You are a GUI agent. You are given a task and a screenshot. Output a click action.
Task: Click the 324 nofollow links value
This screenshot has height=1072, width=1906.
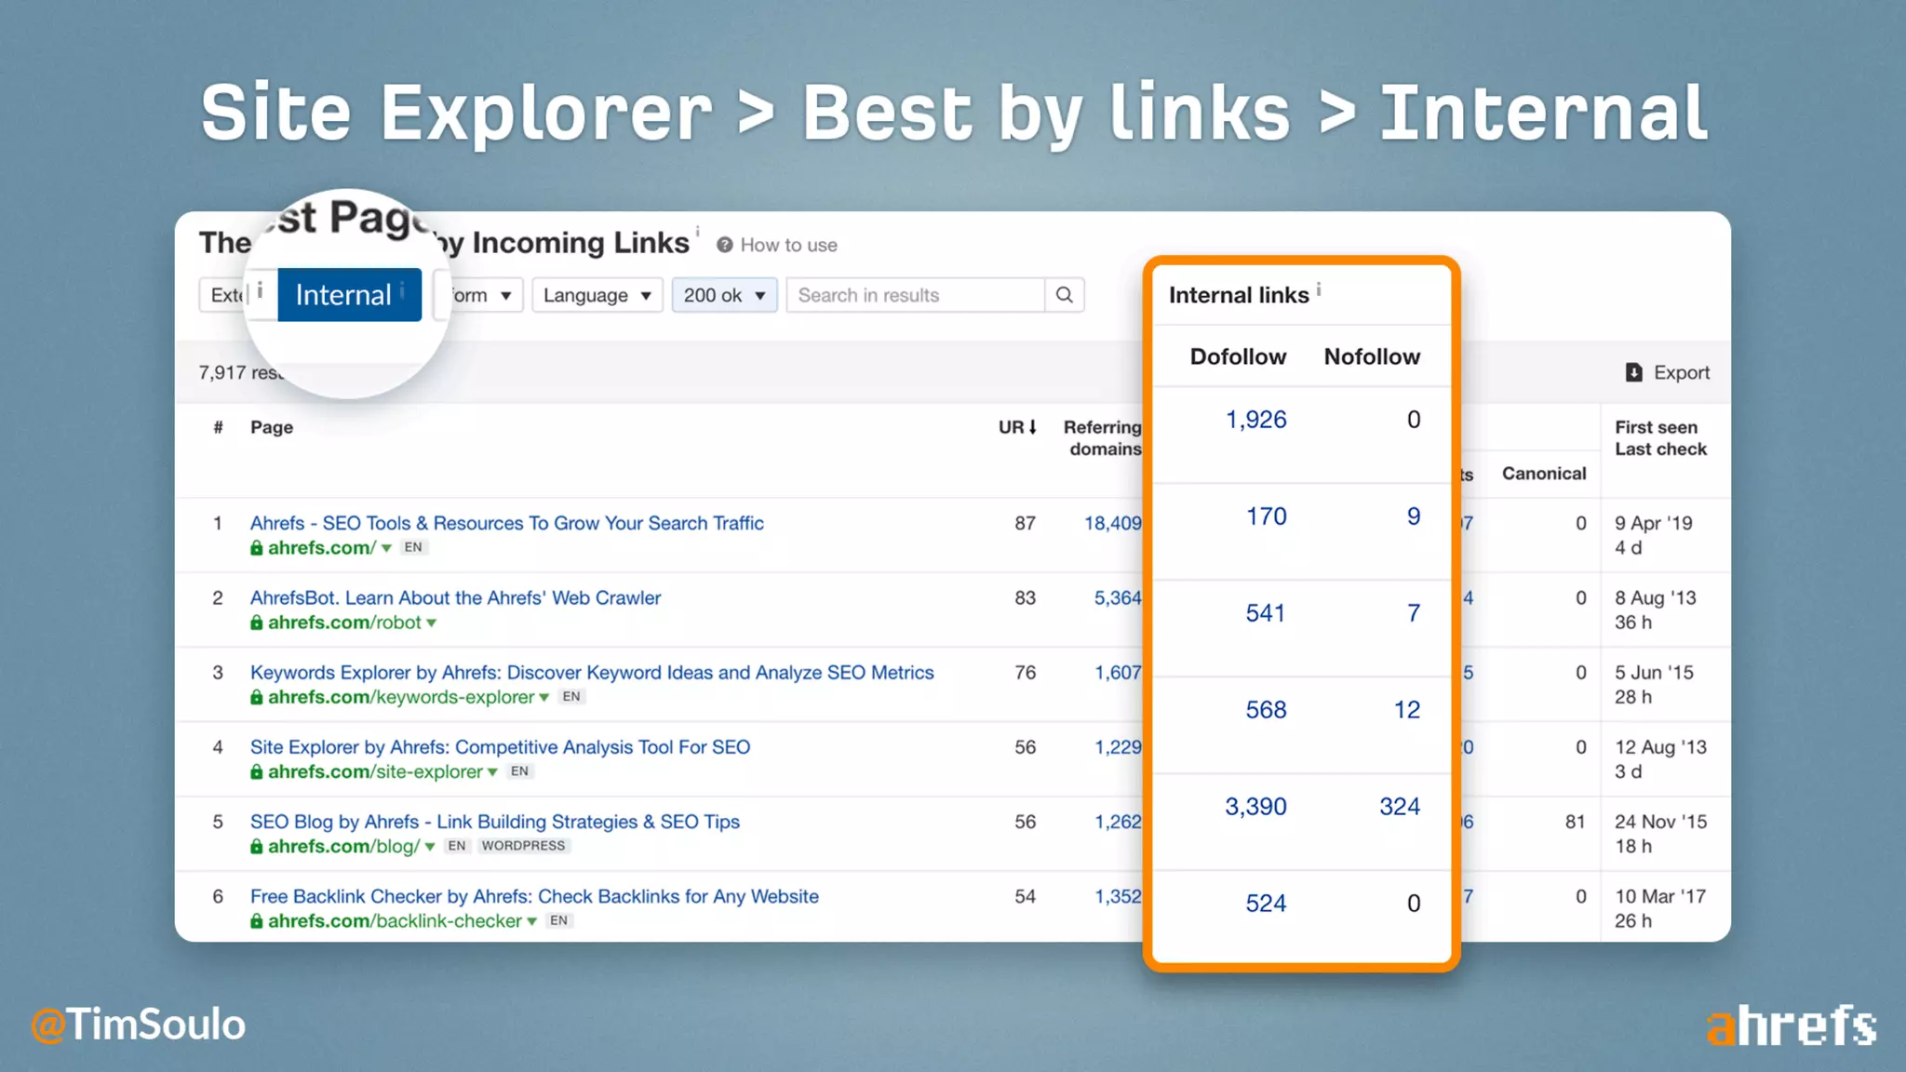pyautogui.click(x=1400, y=807)
